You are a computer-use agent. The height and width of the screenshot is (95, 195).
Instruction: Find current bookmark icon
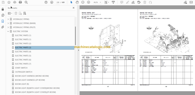(x=25, y=13)
